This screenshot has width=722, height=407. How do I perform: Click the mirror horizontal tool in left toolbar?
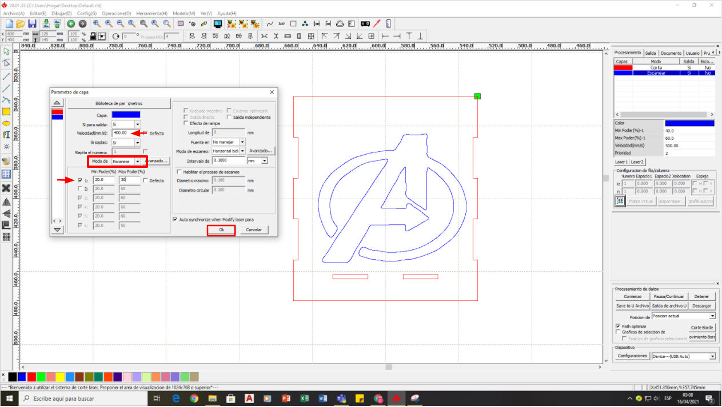pyautogui.click(x=6, y=202)
